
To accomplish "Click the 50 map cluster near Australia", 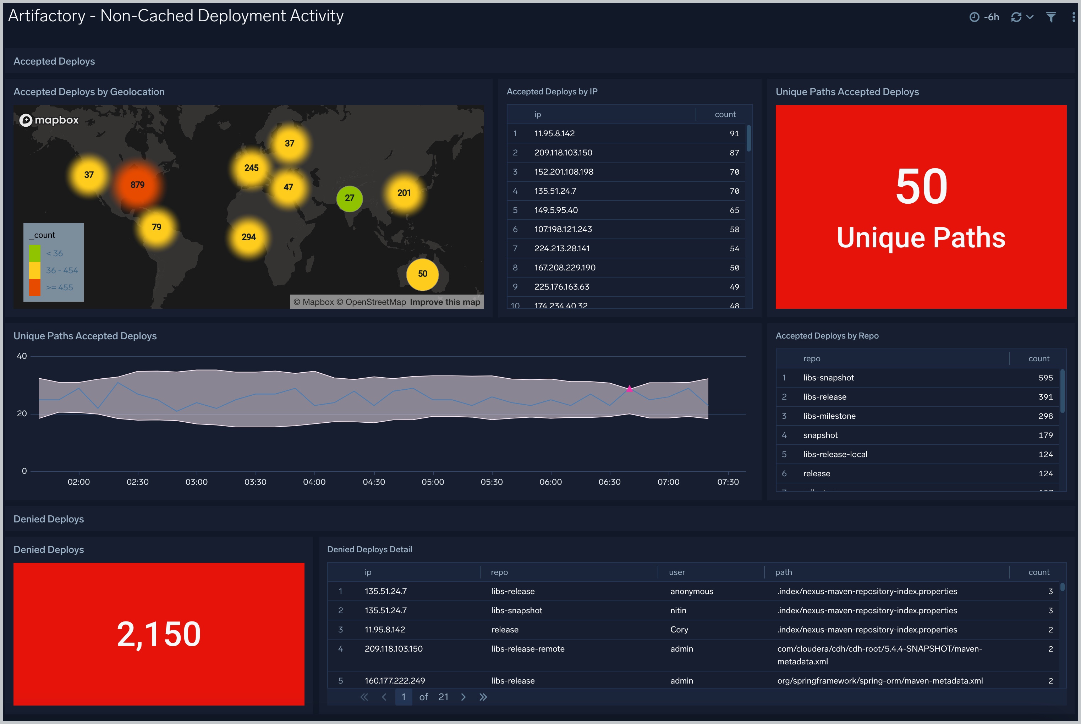I will point(423,274).
